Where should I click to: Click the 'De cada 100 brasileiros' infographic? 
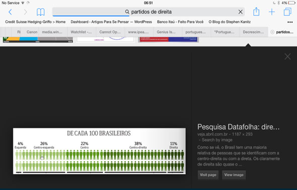[x=99, y=151]
